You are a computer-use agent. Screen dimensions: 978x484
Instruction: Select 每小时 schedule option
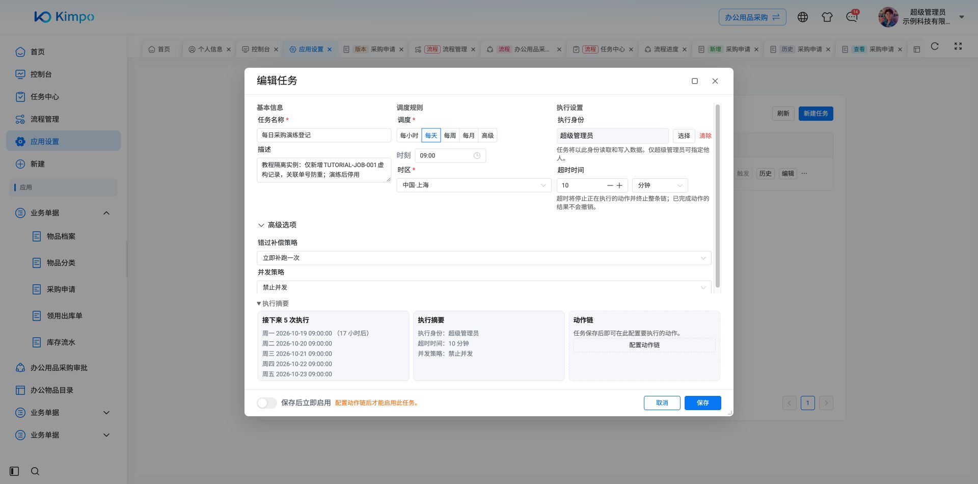tap(409, 136)
